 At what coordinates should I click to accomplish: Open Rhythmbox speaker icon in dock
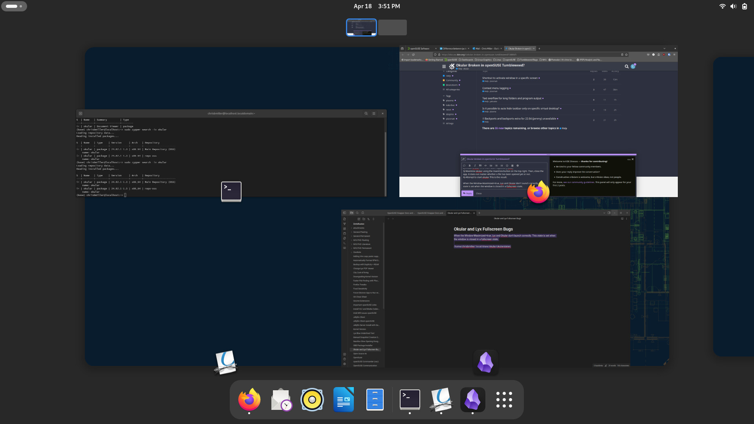tap(312, 399)
